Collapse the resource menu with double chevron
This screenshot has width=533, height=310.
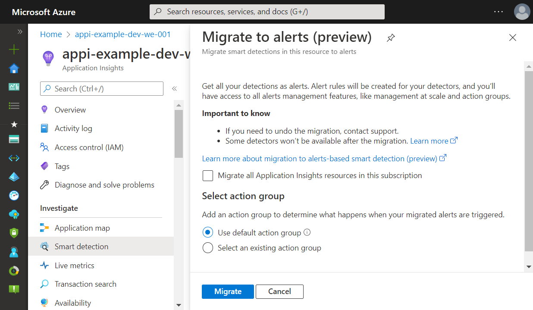coord(175,88)
